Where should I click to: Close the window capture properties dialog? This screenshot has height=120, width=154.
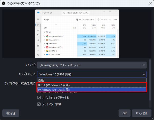(x=150, y=3)
